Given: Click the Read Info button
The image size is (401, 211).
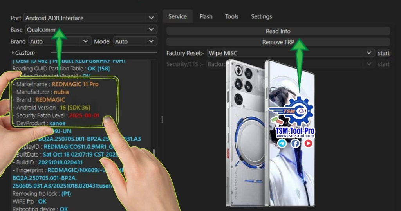Looking at the screenshot, I should point(278,31).
